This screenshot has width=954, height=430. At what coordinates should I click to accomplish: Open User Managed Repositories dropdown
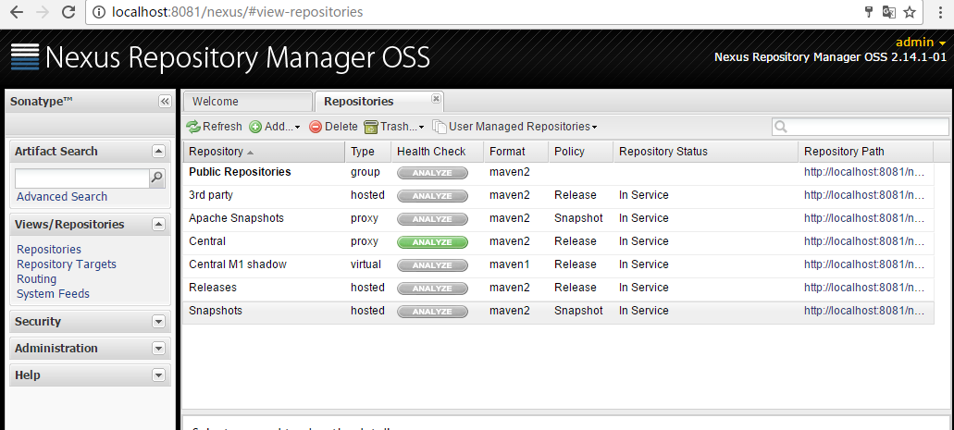click(514, 127)
